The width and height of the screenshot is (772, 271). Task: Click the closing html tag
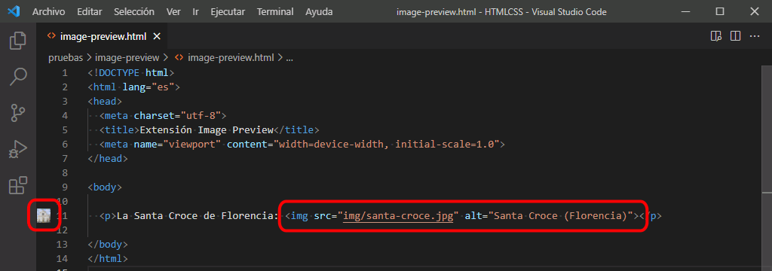[x=108, y=258]
